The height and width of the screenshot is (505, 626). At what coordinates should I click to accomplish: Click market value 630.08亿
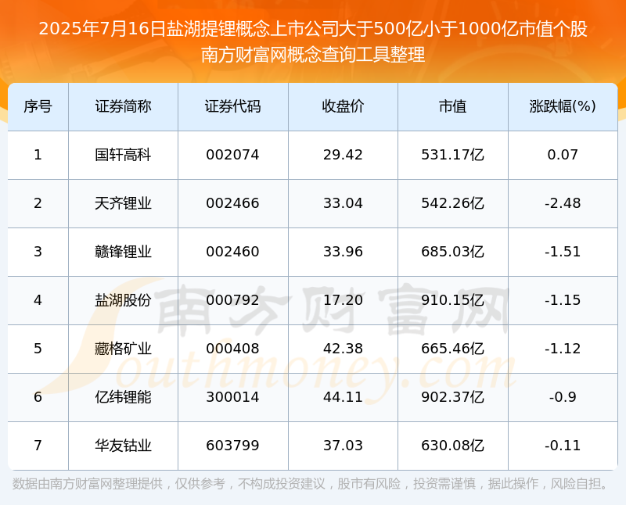click(453, 445)
